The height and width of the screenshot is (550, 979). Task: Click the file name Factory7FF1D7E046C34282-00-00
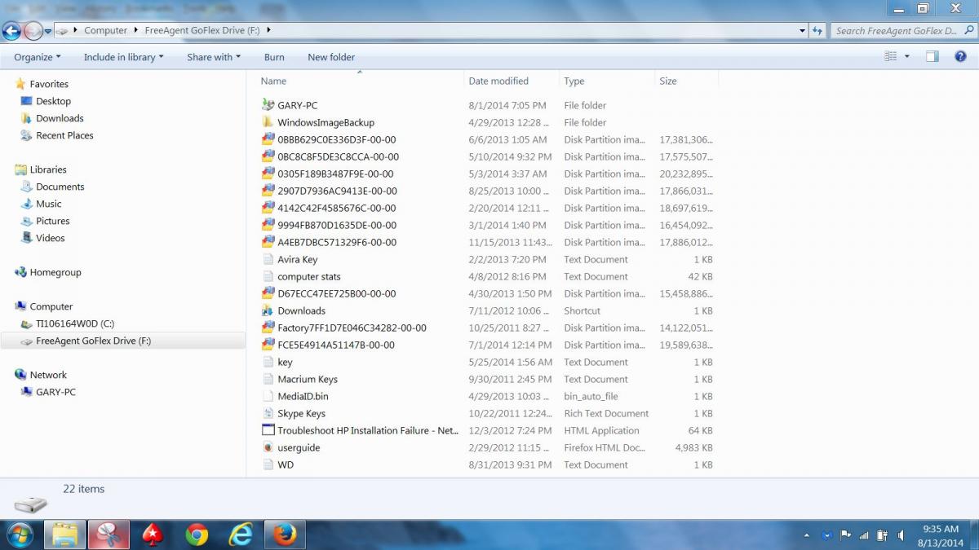(352, 328)
